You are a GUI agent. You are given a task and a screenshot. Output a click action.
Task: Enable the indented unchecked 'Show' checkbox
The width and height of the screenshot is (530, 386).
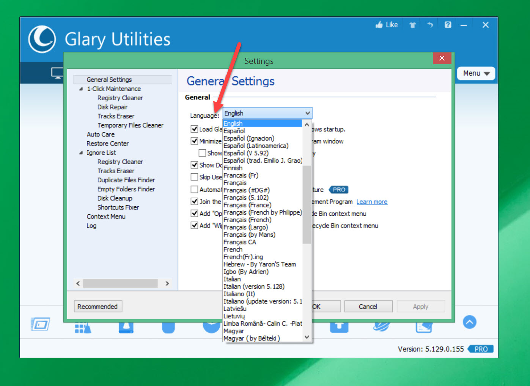coord(203,153)
